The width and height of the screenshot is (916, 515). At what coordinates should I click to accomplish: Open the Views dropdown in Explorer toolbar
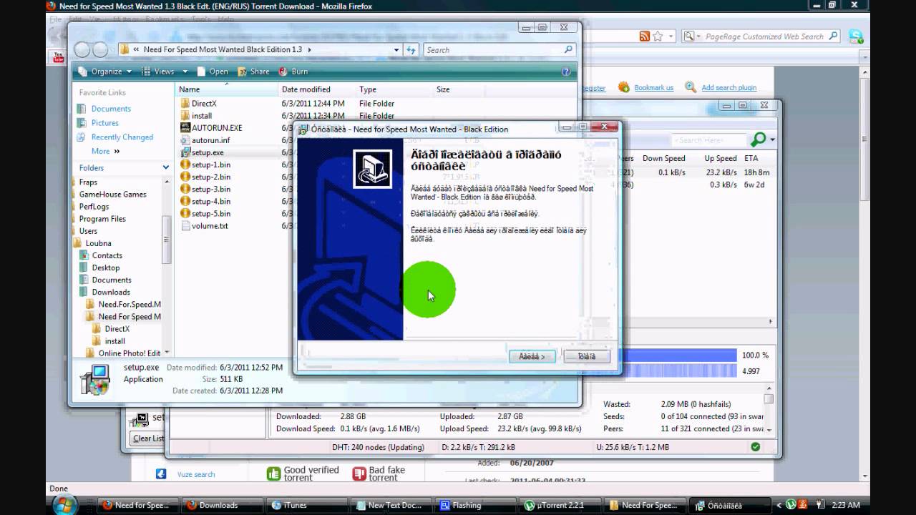[x=164, y=72]
